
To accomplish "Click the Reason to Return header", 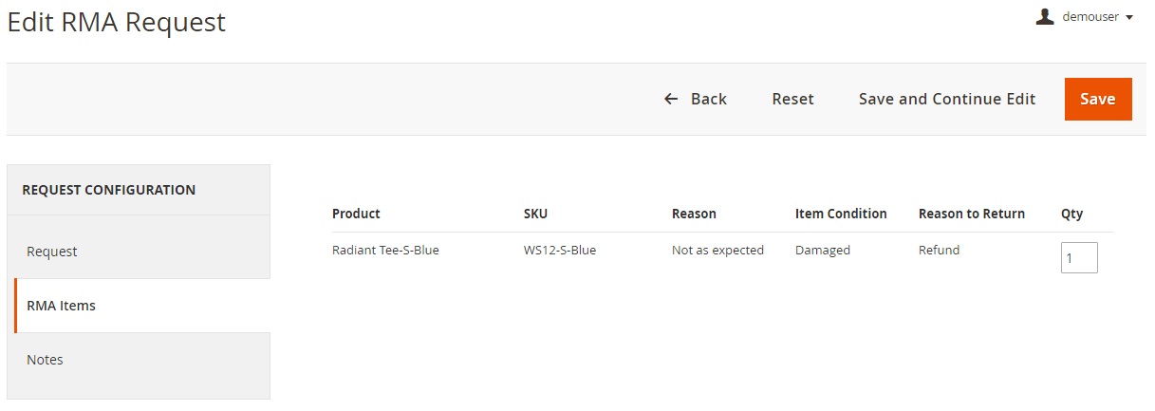I will tap(971, 214).
